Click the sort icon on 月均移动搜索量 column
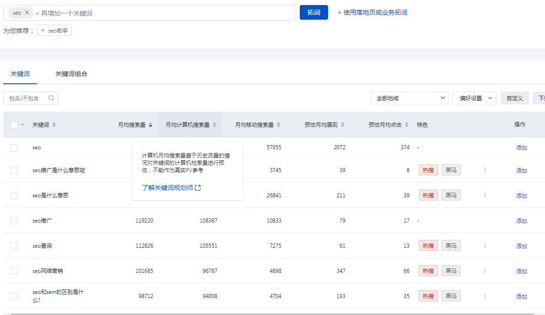The height and width of the screenshot is (315, 545). [279, 124]
